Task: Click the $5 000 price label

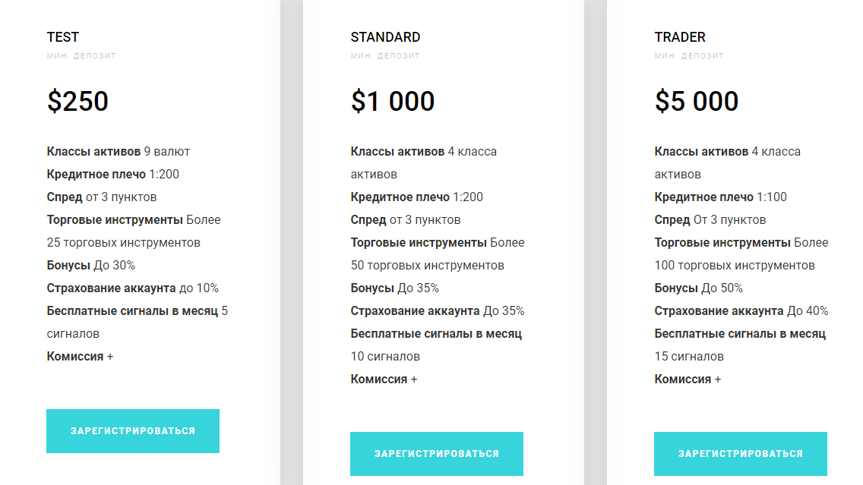Action: point(696,101)
